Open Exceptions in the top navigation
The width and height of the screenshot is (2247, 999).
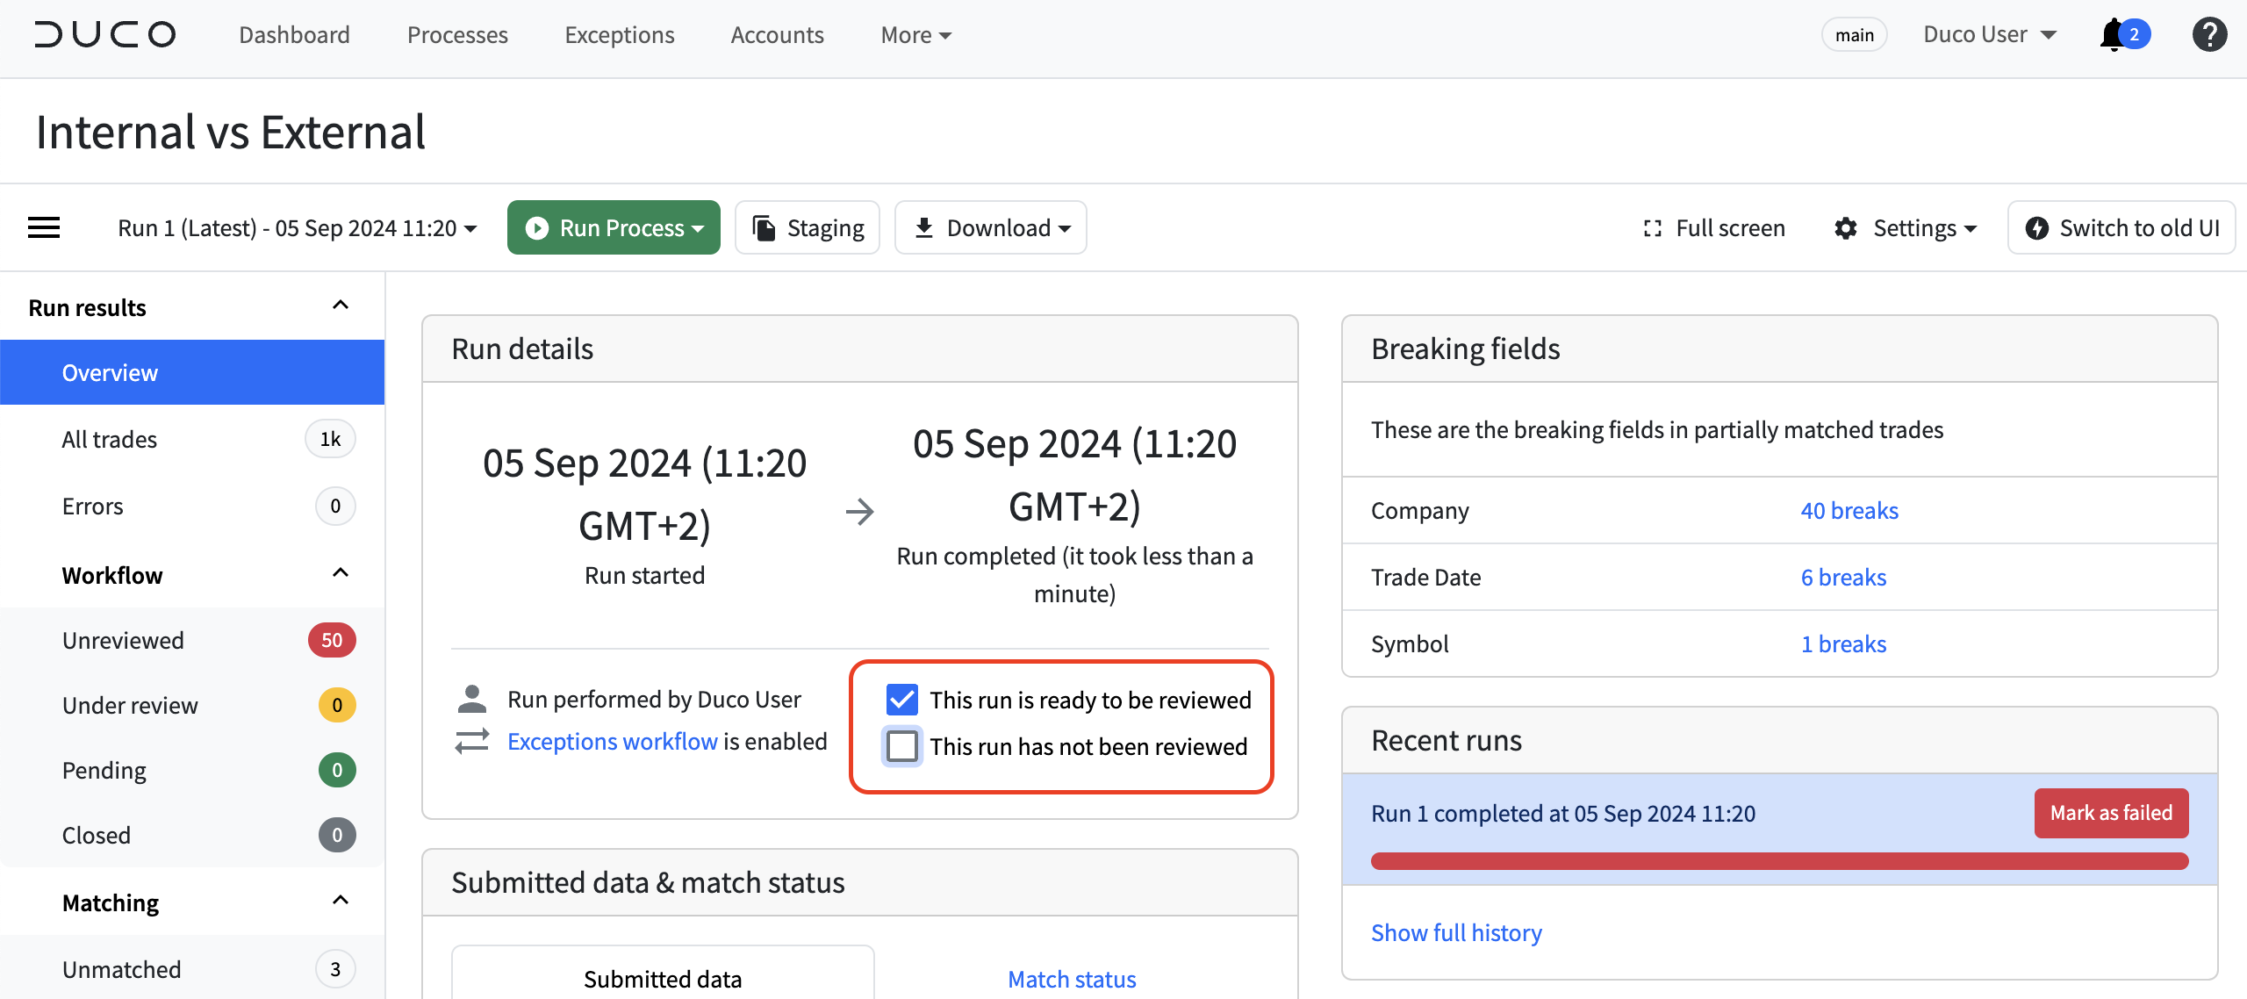(x=620, y=35)
